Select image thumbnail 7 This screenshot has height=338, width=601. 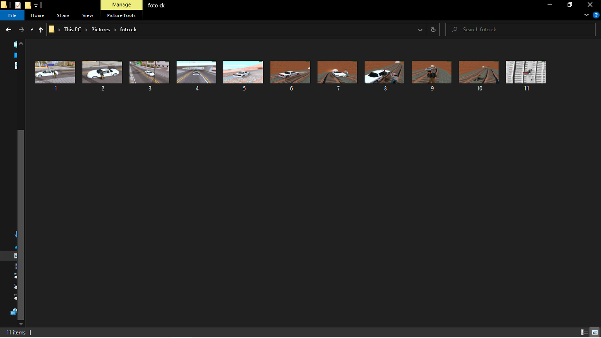pyautogui.click(x=338, y=72)
